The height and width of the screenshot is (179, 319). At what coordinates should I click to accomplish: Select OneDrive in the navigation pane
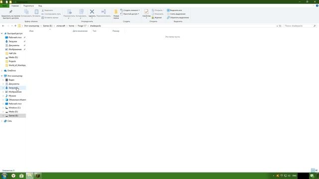click(11, 71)
